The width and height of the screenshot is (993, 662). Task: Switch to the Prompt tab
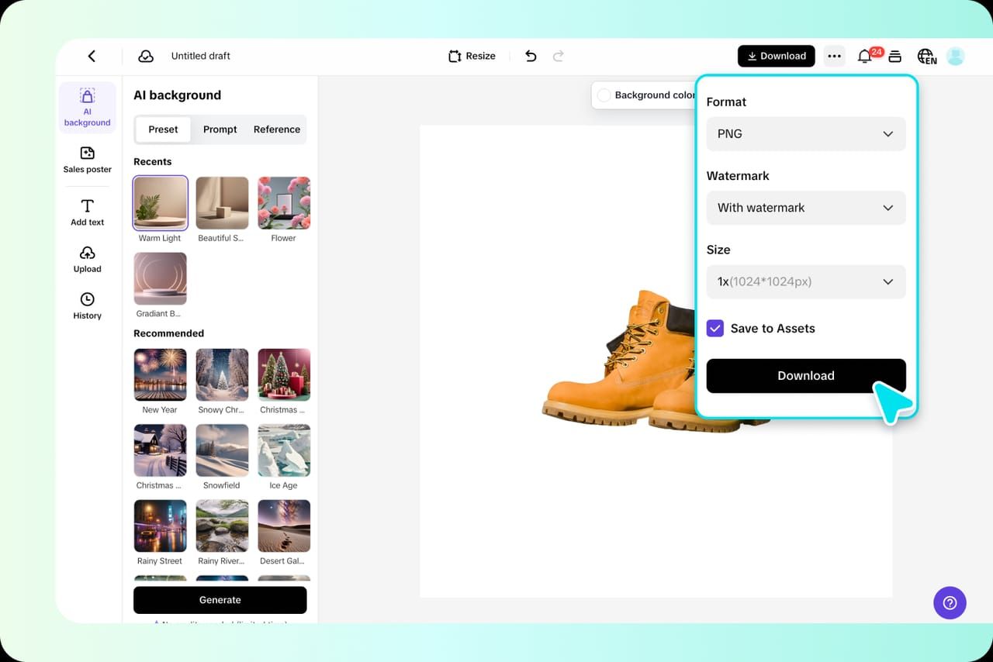pyautogui.click(x=220, y=129)
